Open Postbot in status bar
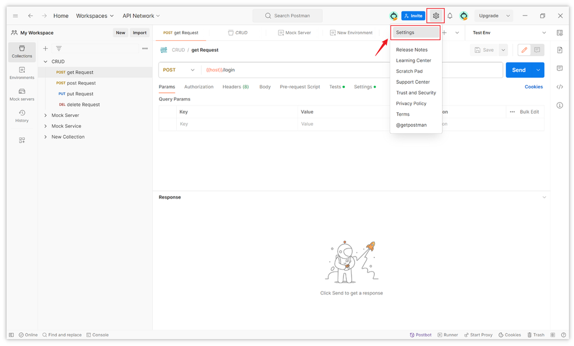Screen dimensions: 574x346 tap(420, 335)
